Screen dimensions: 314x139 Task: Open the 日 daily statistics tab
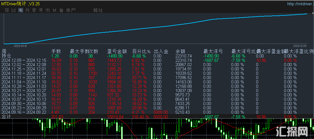click(14, 10)
